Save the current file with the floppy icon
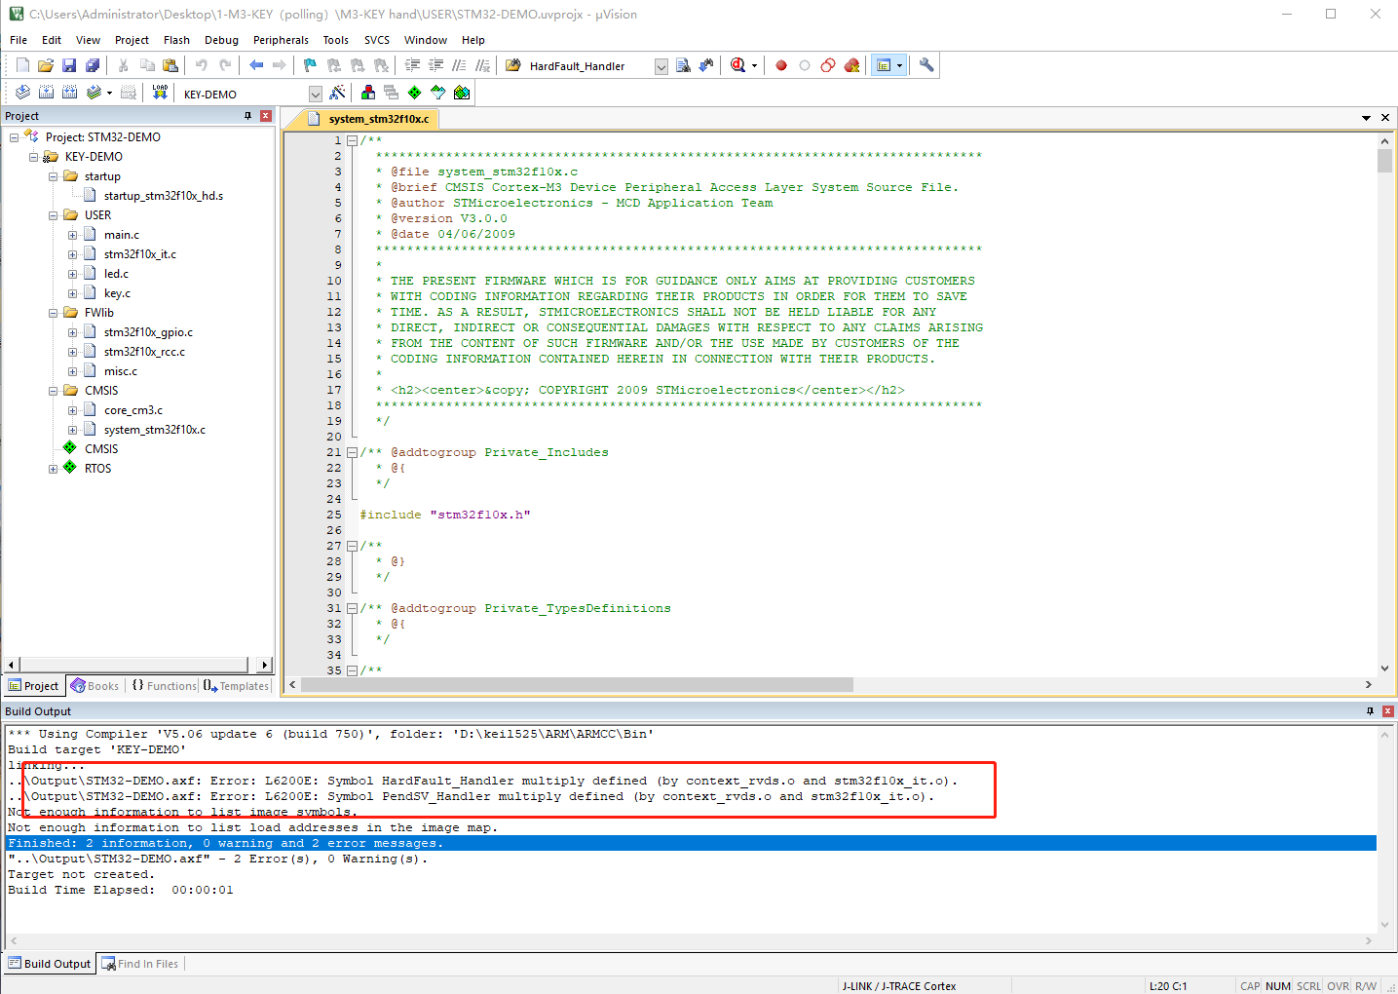 pyautogui.click(x=69, y=65)
